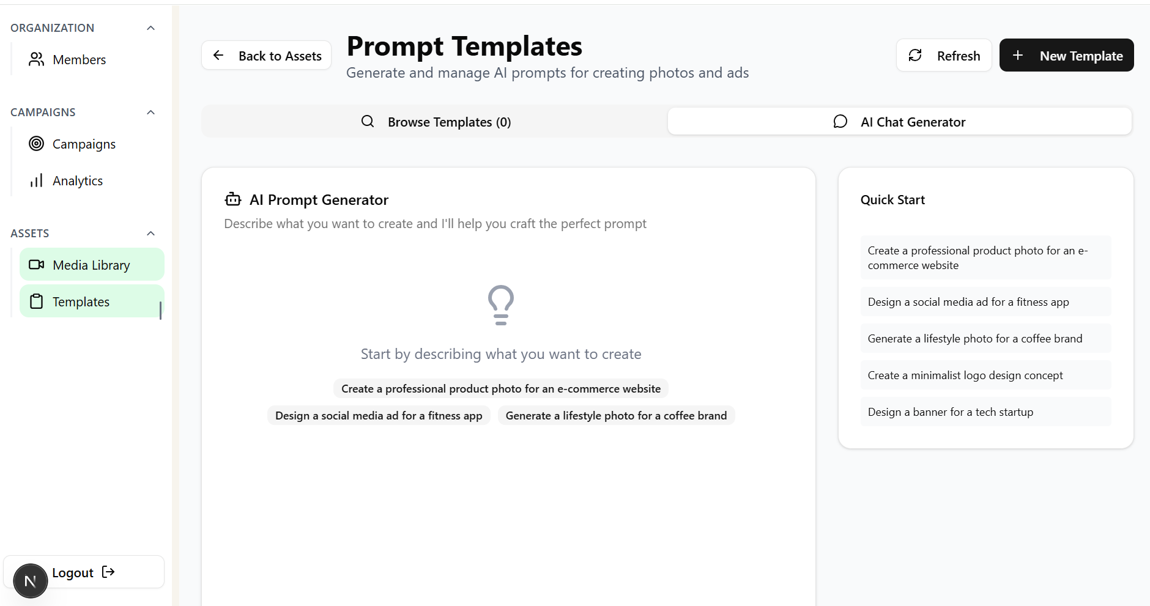The image size is (1150, 606).
Task: Collapse the Organization section
Action: (x=151, y=28)
